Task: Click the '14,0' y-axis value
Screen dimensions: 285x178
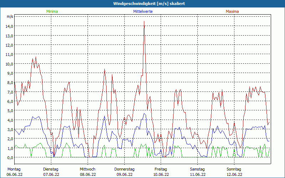Action: 9,26
